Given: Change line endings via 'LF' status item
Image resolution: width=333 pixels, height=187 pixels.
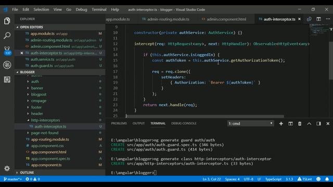Looking at the screenshot, I should (x=259, y=179).
